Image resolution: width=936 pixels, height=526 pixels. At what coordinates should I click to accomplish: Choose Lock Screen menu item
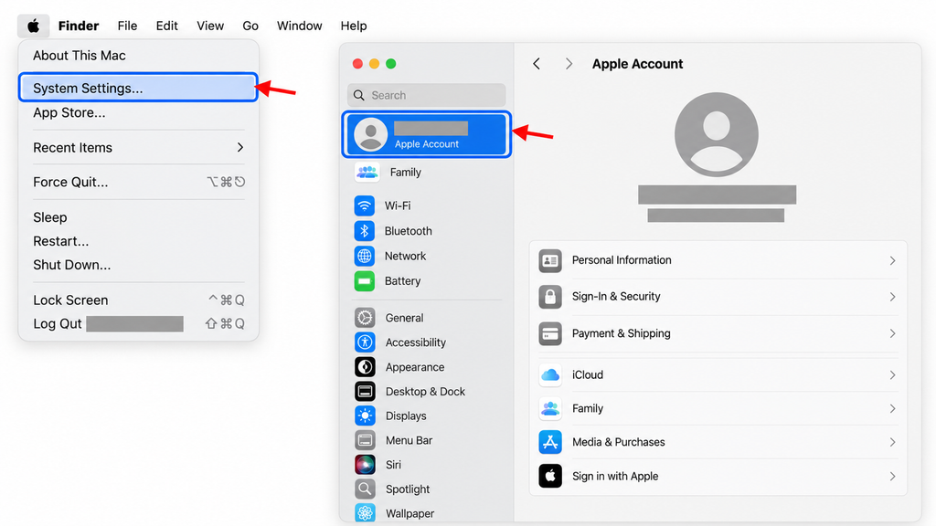139,300
